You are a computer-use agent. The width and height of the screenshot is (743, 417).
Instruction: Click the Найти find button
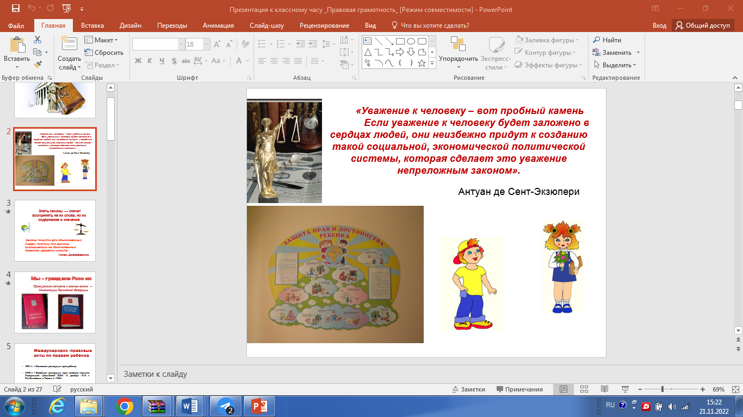tap(606, 40)
